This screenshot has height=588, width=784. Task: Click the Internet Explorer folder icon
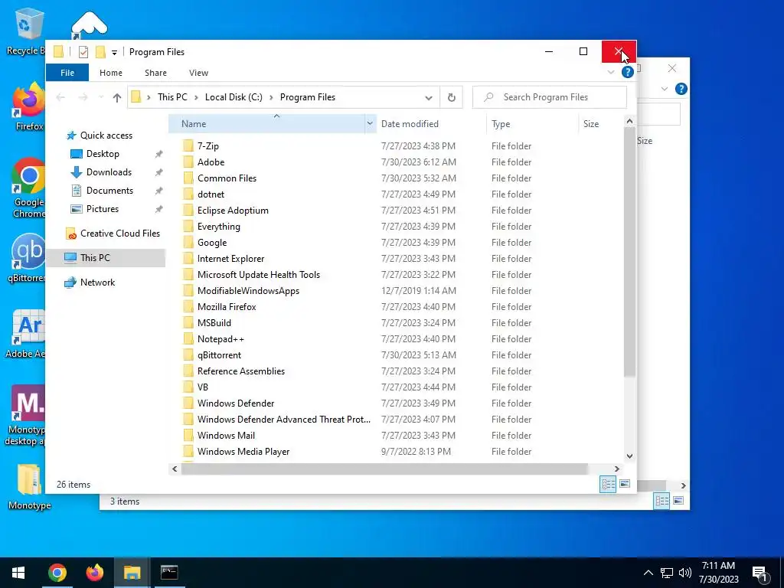pos(188,259)
